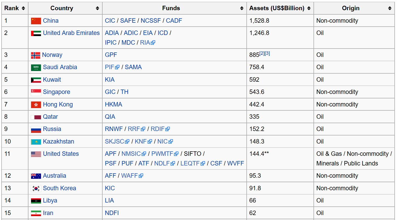This screenshot has height=220, width=397.
Task: Open the CADF fund link
Action: [x=174, y=21]
